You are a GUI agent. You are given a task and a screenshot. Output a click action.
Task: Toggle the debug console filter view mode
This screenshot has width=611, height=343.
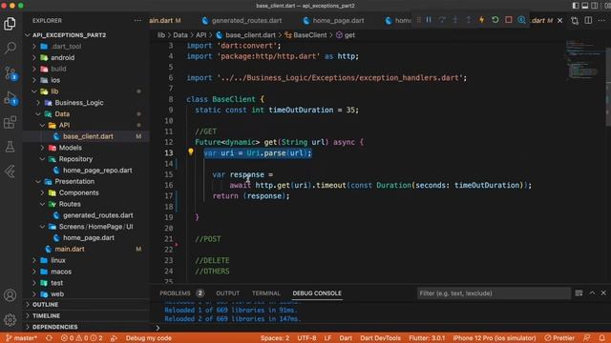click(x=579, y=293)
